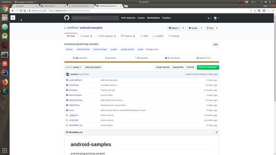Open repository Pull requests tab
The width and height of the screenshot is (276, 155).
(107, 36)
